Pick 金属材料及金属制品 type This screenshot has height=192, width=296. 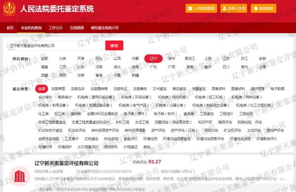(x=102, y=114)
